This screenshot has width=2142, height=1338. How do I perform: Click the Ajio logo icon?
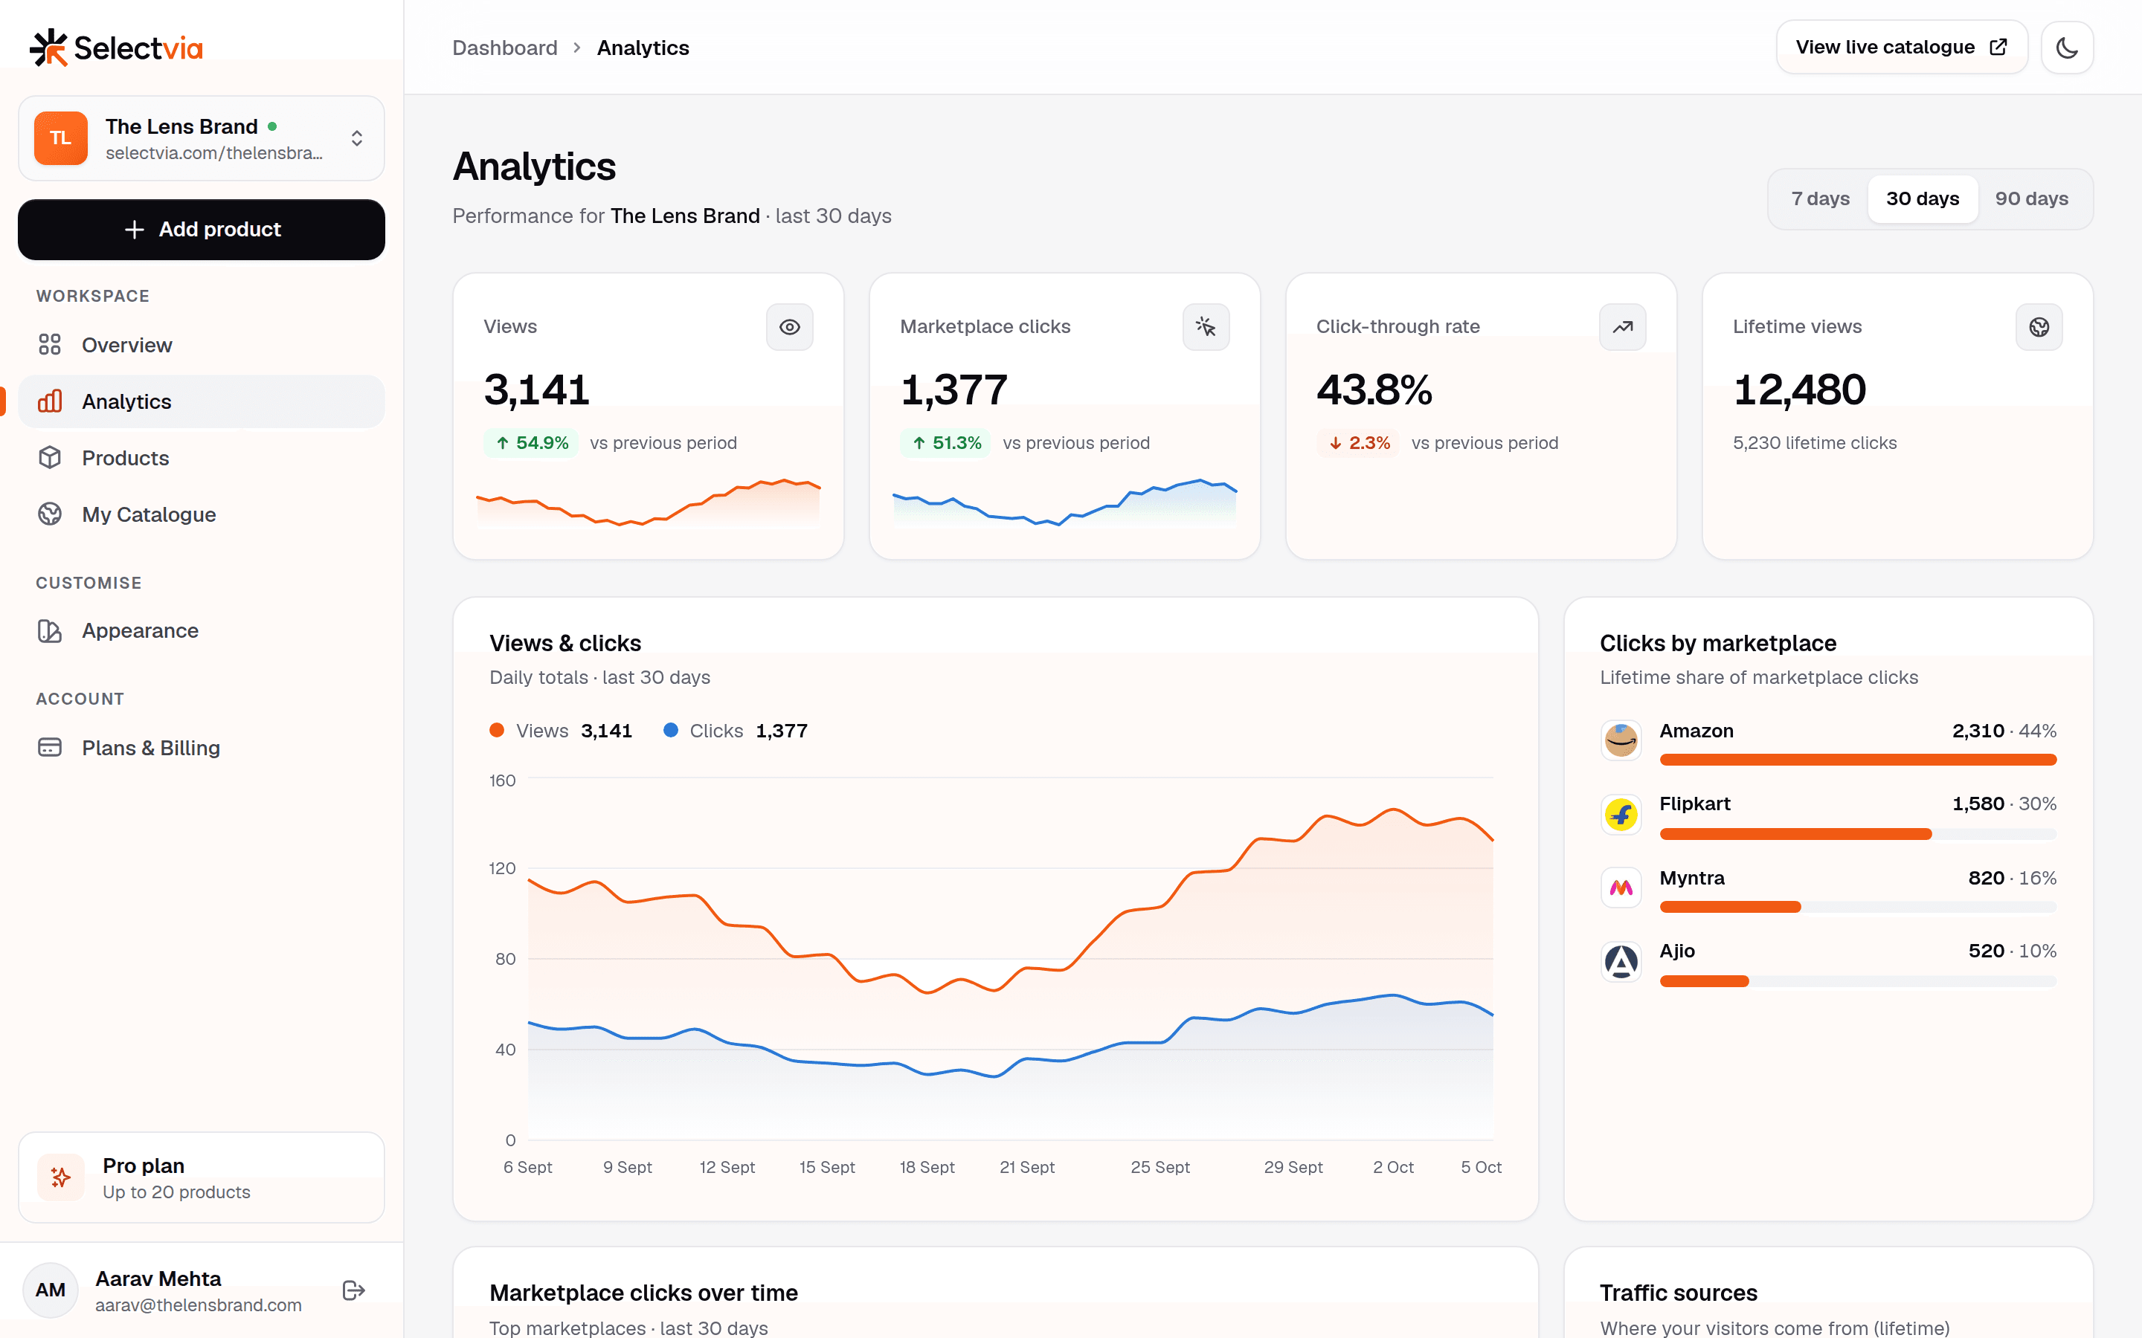(1621, 962)
